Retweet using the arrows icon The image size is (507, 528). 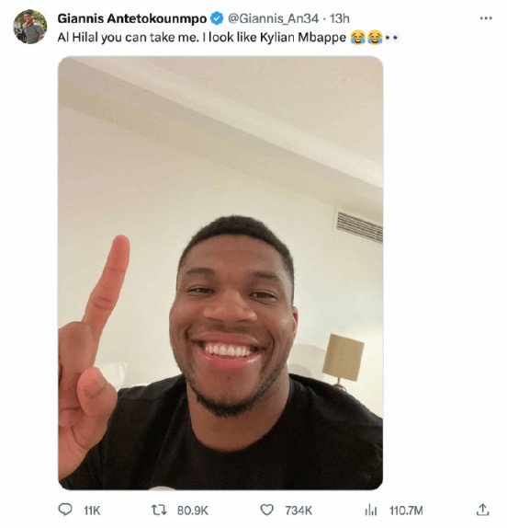coord(159,510)
